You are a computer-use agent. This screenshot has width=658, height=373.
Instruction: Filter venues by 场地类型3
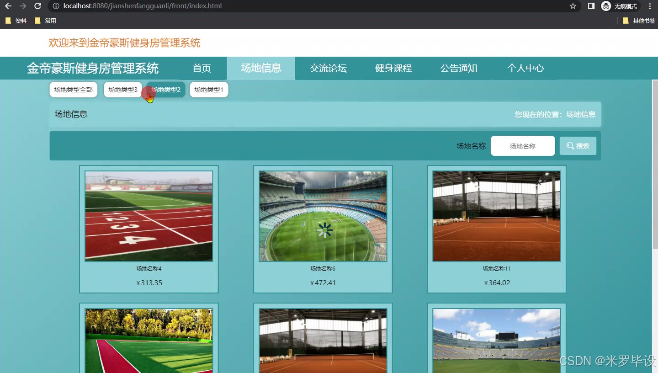pos(123,90)
